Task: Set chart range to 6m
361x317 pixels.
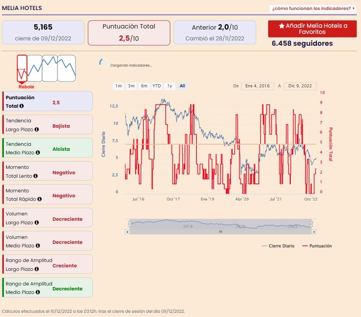Action: point(144,86)
